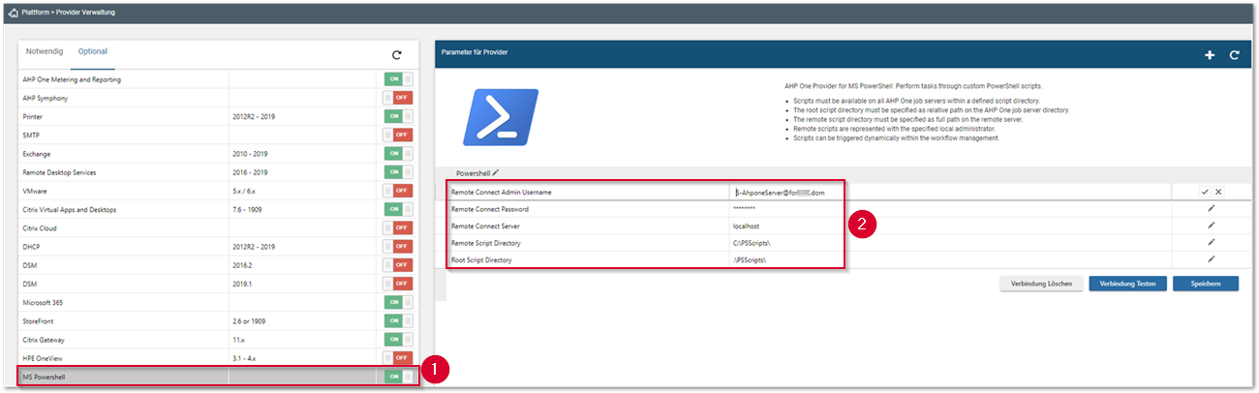Select the MS Powershell row in provider list
Viewport: 1259px width, 393px height.
220,377
